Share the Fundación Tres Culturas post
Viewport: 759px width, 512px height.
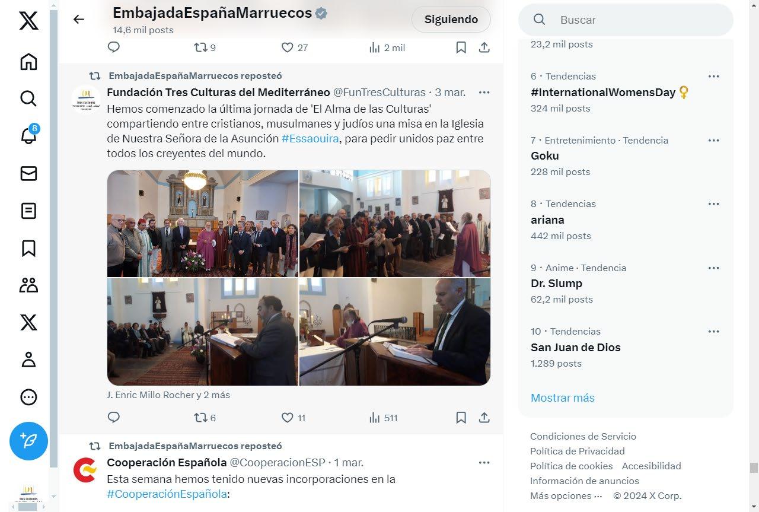[x=484, y=418]
